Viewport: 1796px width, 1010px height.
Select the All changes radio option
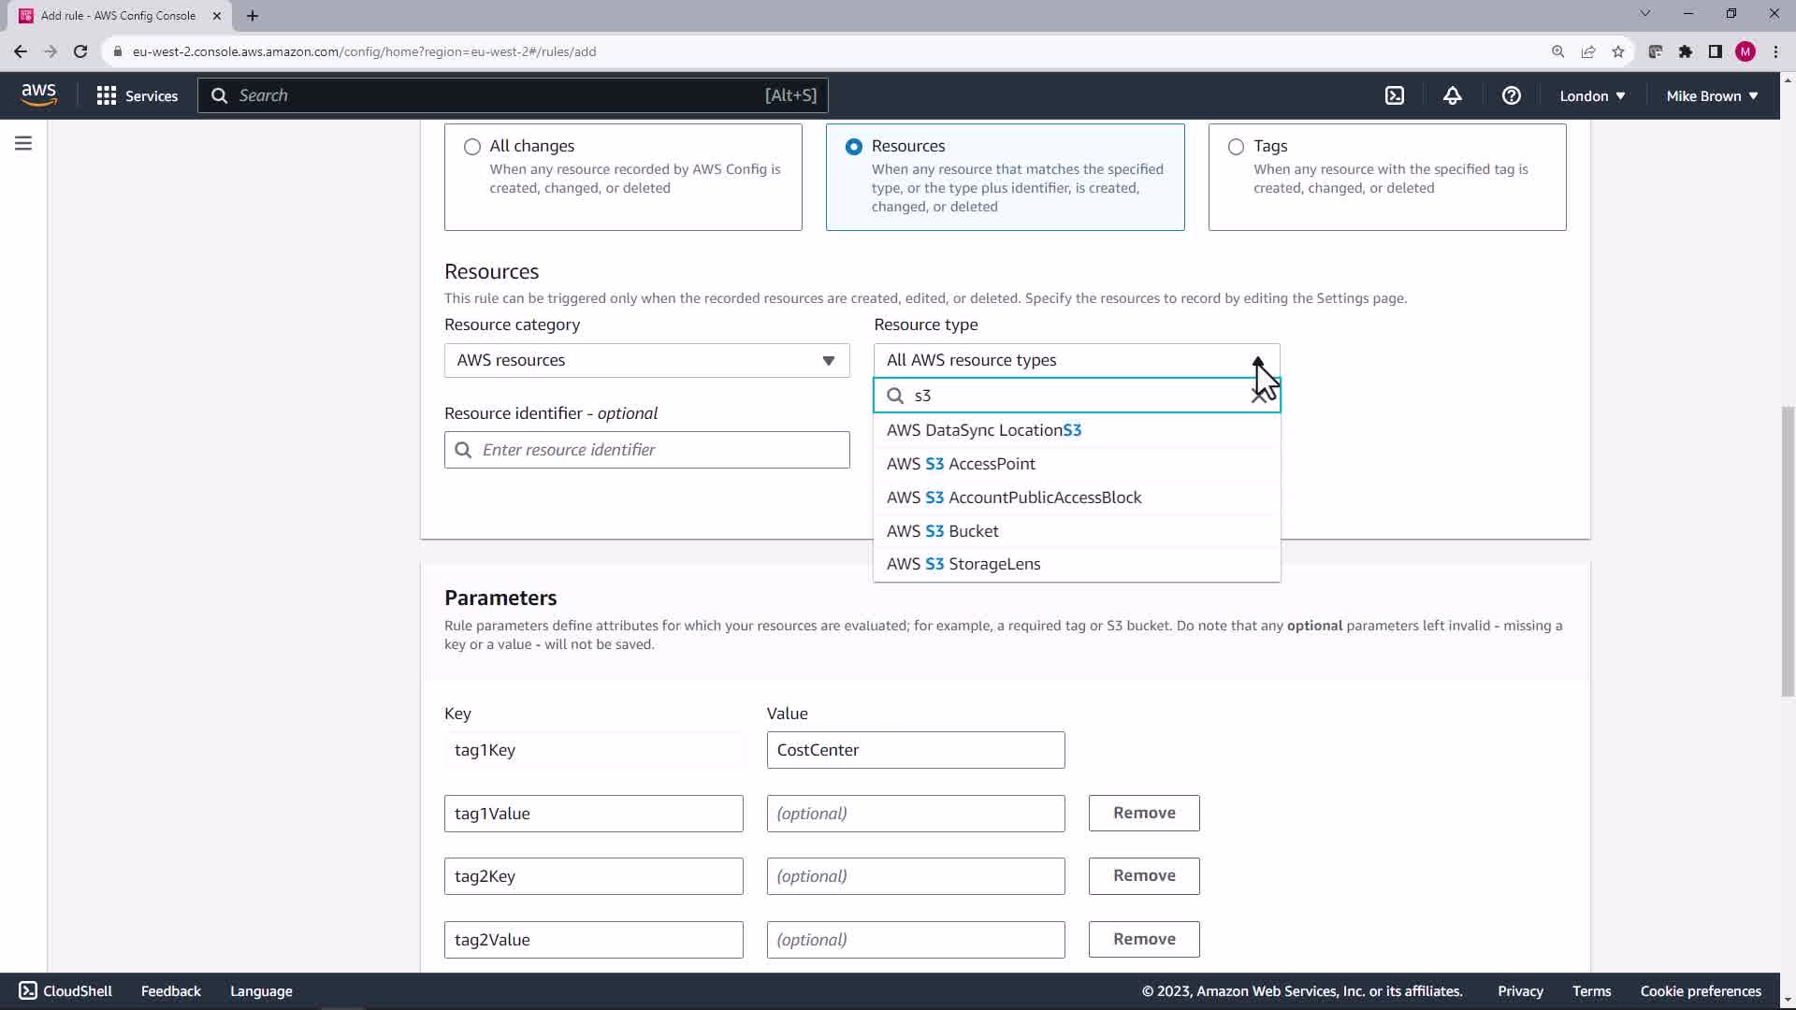click(x=472, y=147)
